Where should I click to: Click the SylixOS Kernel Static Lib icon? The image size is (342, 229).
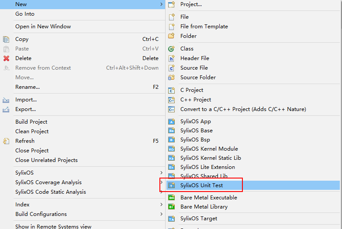171,158
